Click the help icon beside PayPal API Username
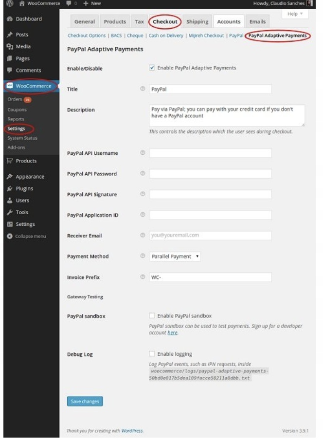Screen dimensions: 323x441 point(143,153)
